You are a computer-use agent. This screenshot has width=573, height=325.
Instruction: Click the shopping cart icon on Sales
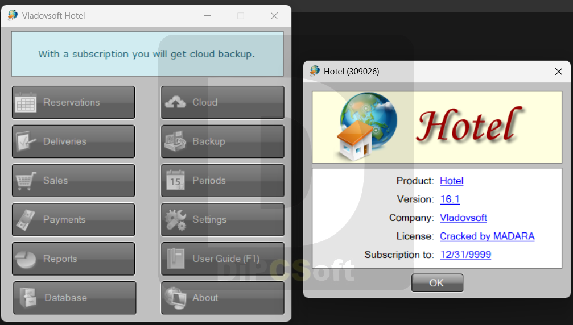click(x=26, y=181)
